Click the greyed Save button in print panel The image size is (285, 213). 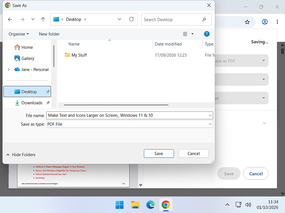[229, 174]
